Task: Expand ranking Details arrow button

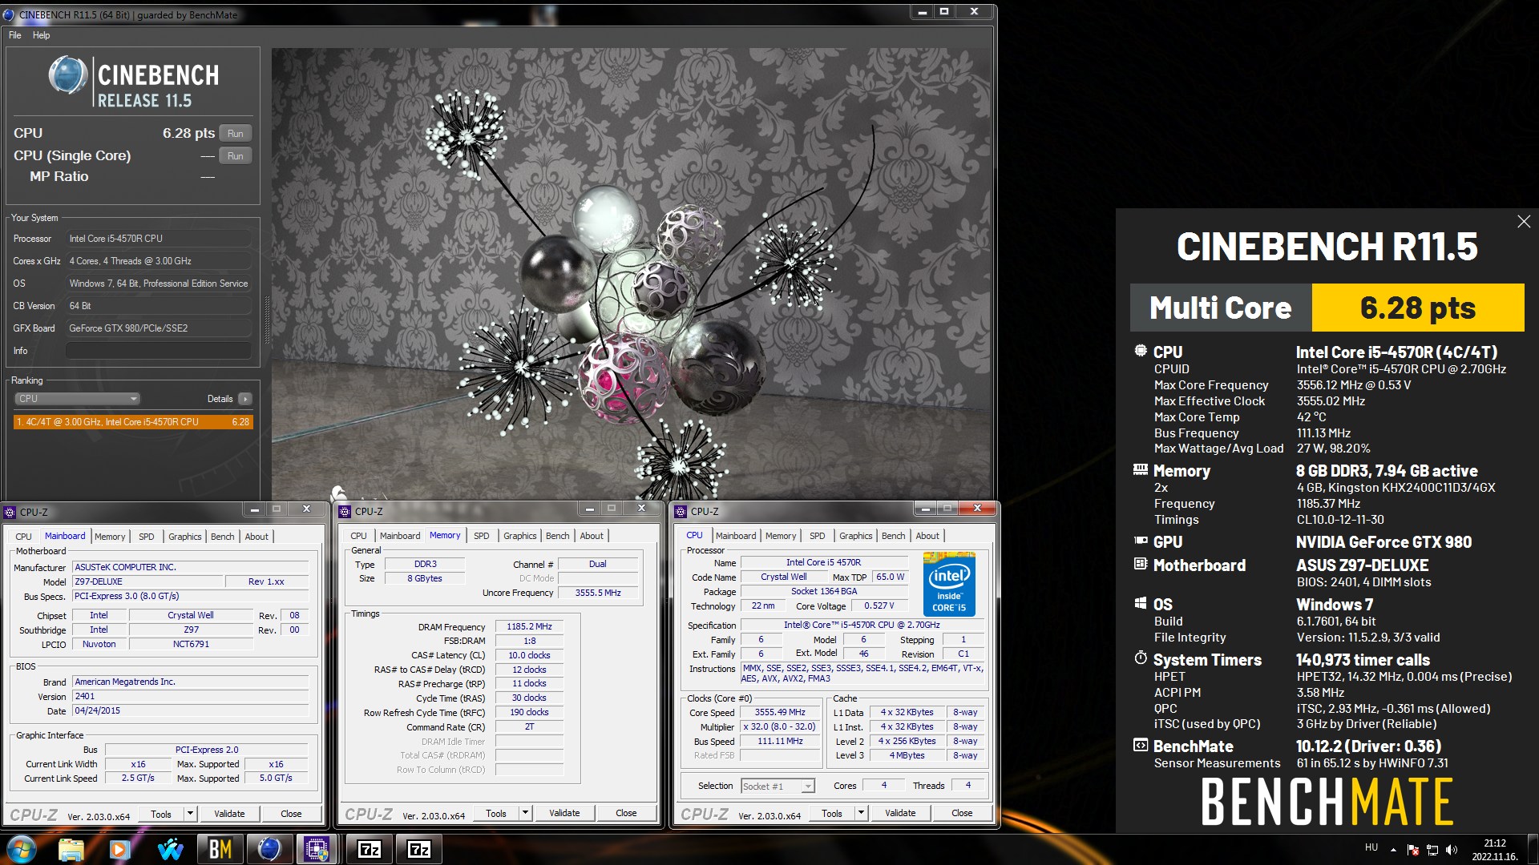Action: point(245,399)
